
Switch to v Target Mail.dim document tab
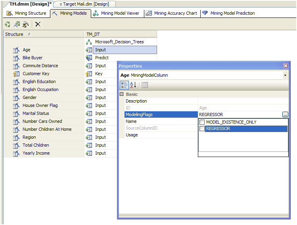click(84, 4)
